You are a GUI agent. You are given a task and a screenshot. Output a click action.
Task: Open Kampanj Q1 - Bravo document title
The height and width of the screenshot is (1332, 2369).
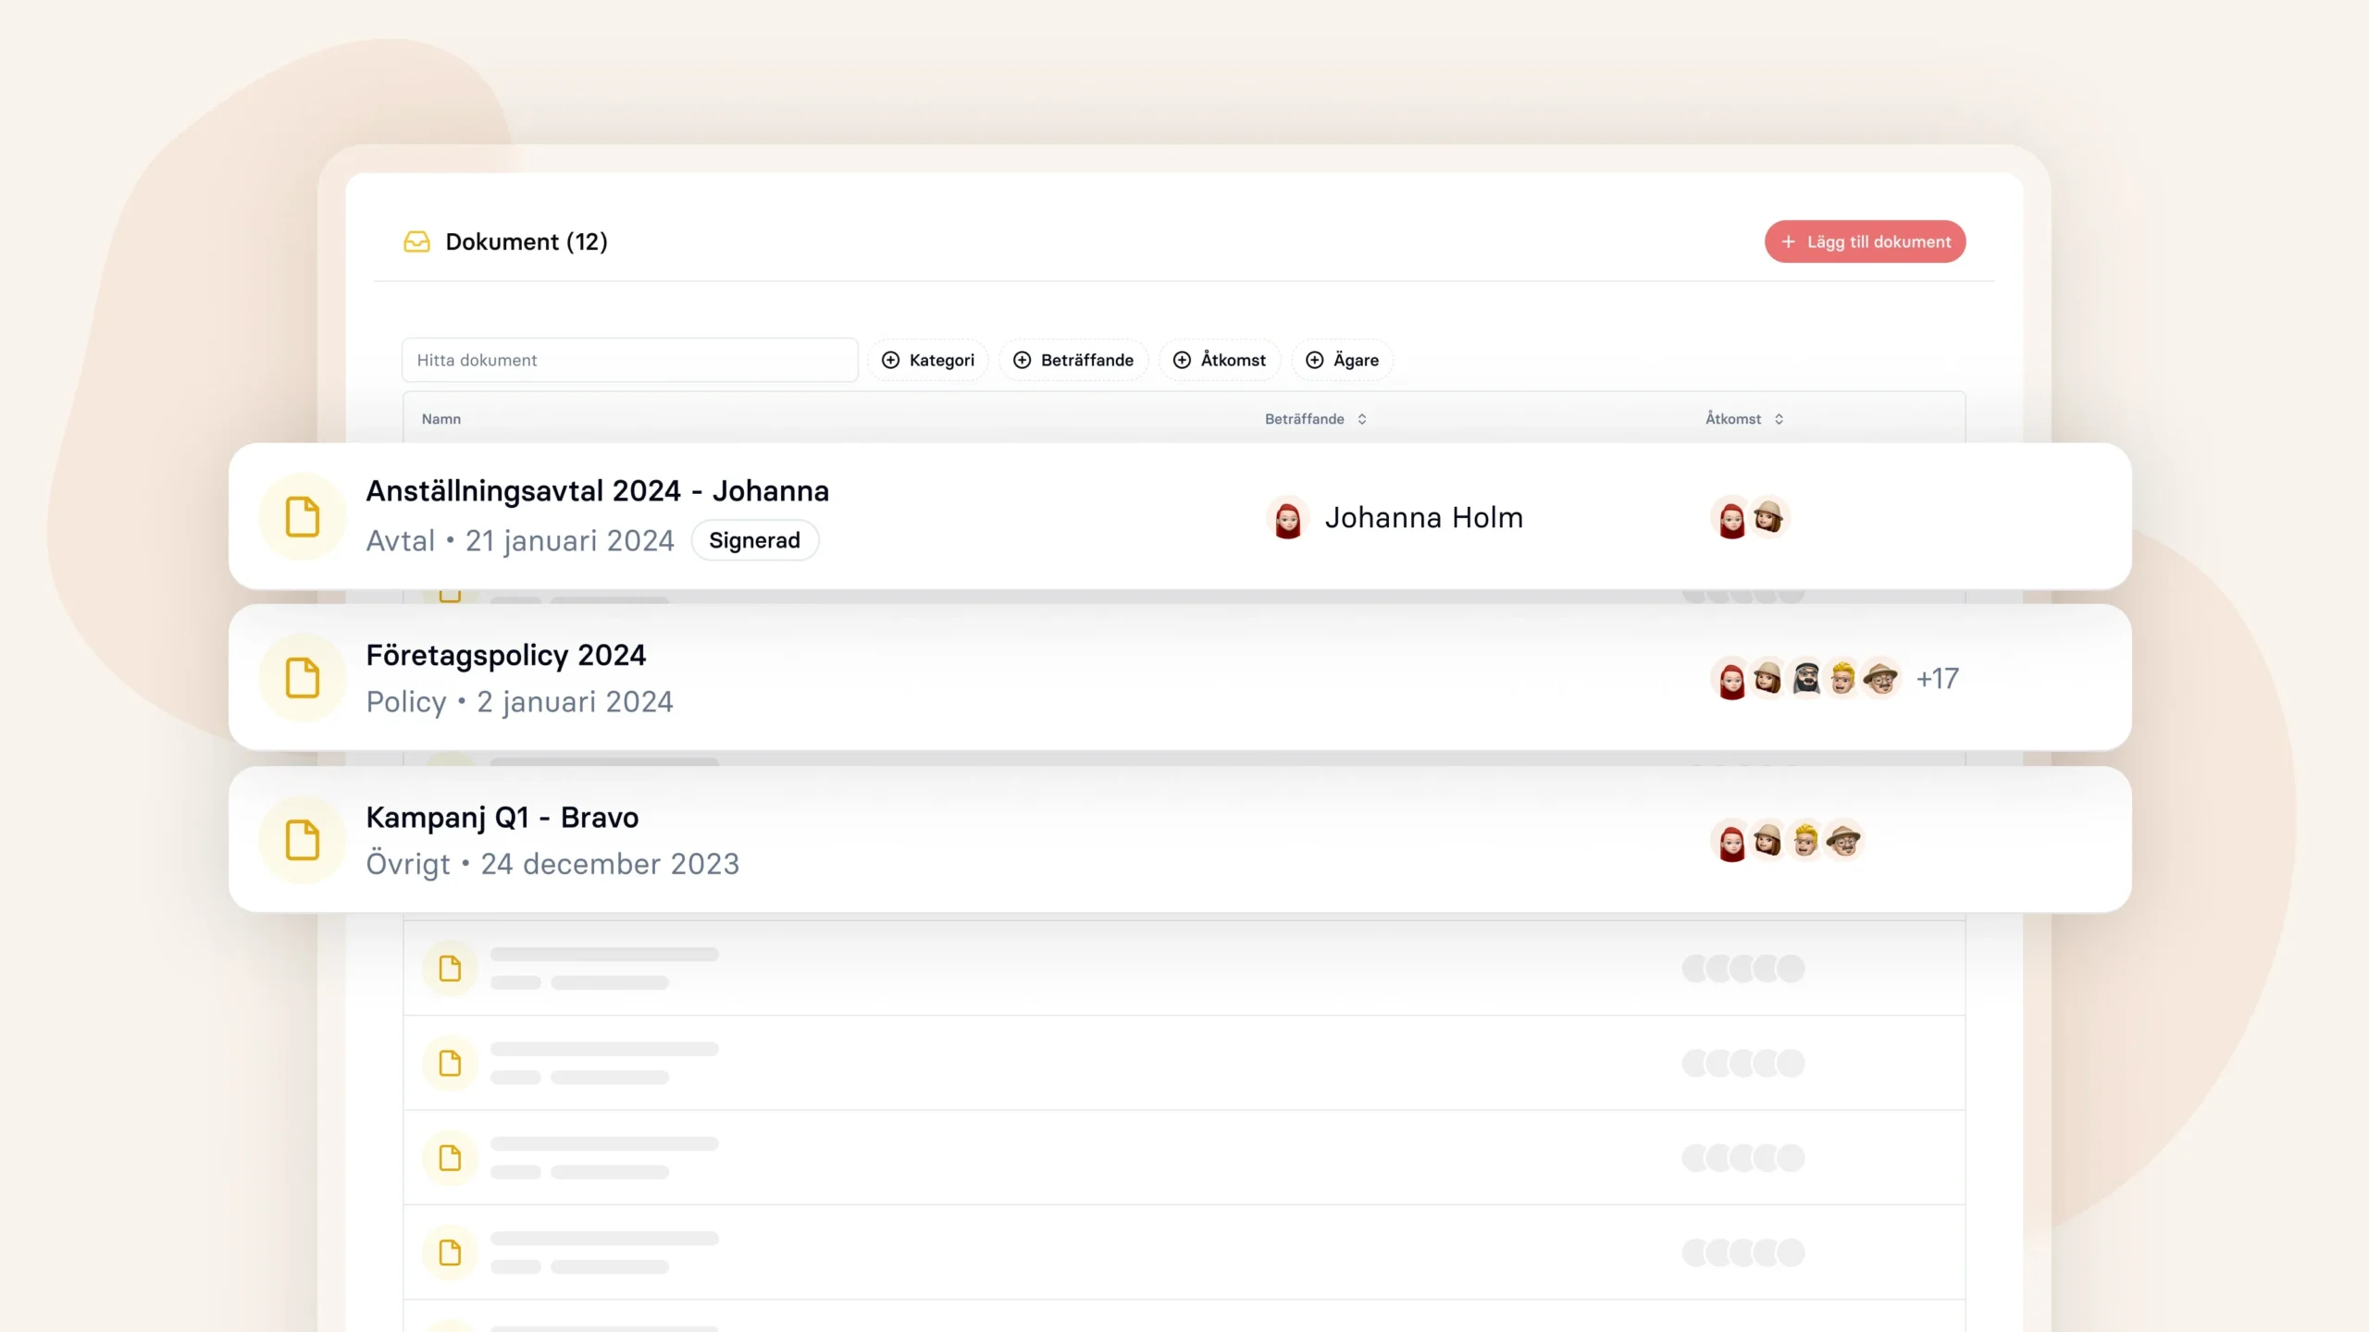click(502, 818)
